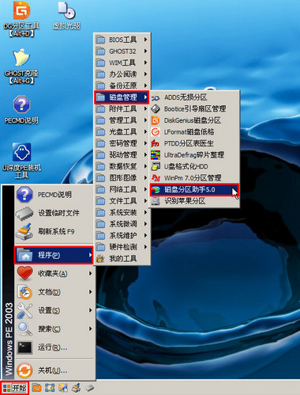Click Bootice引导扇区管理 entry
Image resolution: width=300 pixels, height=395 pixels.
click(x=194, y=108)
